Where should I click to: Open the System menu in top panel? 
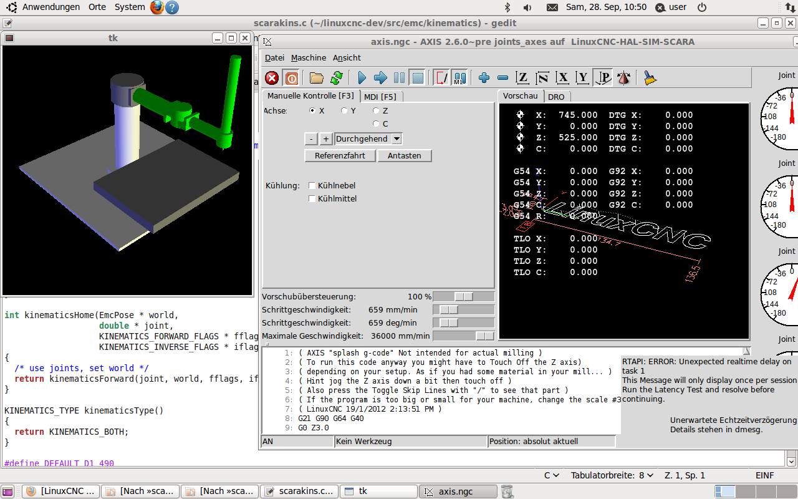pos(130,7)
